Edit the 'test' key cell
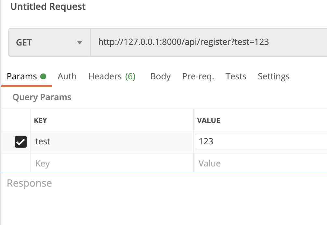 [x=111, y=142]
